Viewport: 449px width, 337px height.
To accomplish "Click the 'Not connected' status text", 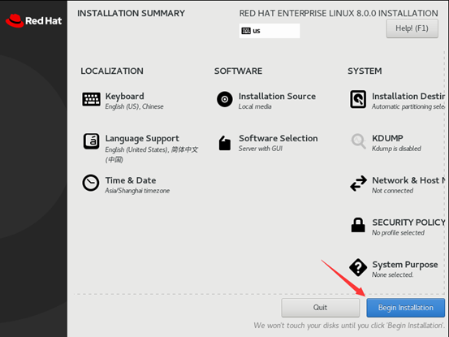I will tap(392, 191).
